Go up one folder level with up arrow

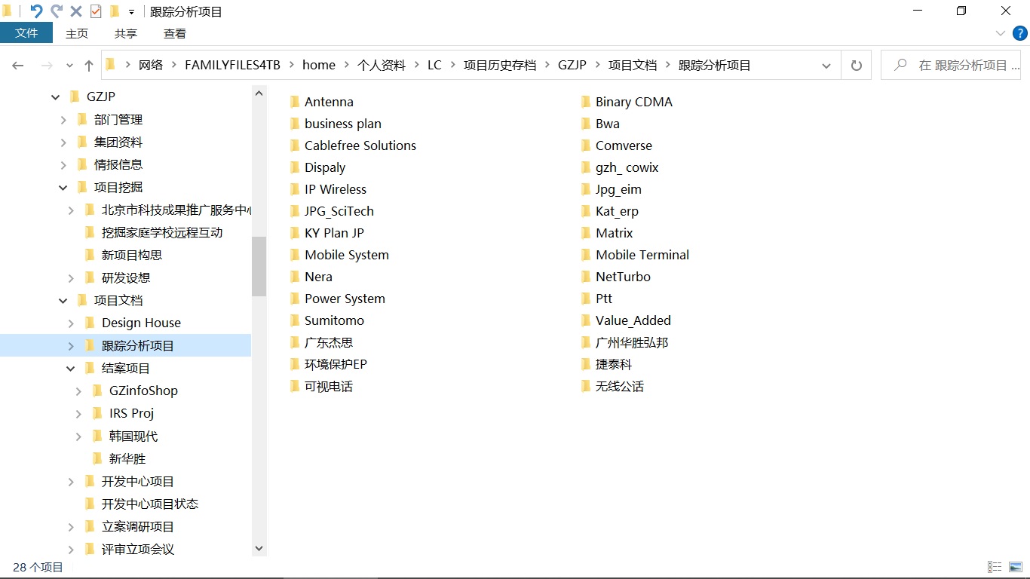(x=89, y=66)
